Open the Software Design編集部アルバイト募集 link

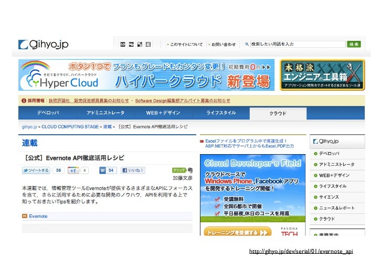tap(183, 101)
